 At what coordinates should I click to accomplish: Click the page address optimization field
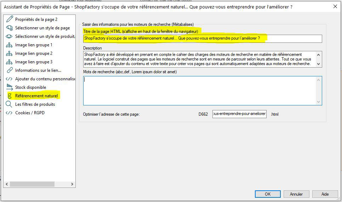pyautogui.click(x=239, y=114)
